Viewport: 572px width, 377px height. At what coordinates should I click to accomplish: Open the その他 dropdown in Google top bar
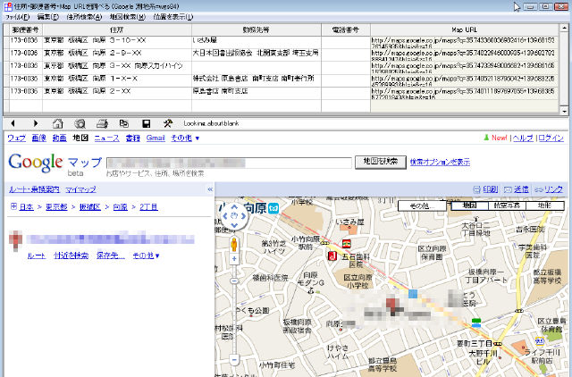[185, 138]
